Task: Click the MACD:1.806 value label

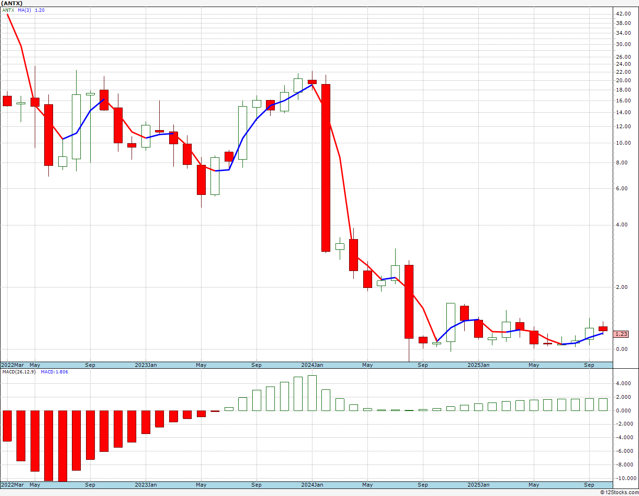Action: (55, 372)
